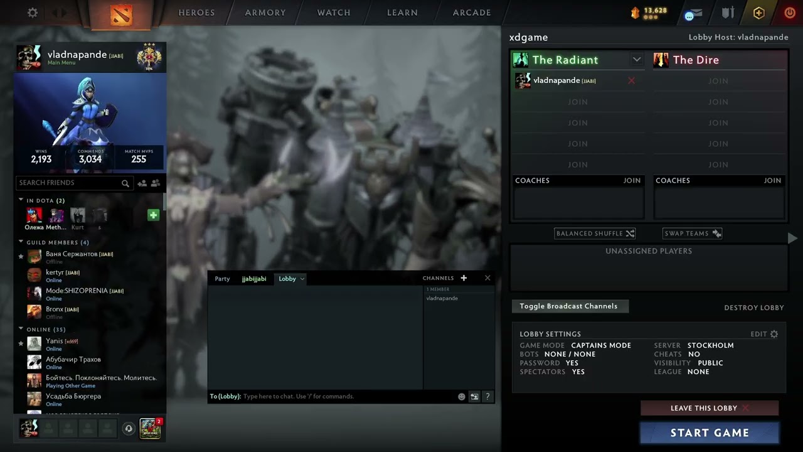The image size is (803, 452).
Task: Open the Watch menu
Action: tap(334, 13)
